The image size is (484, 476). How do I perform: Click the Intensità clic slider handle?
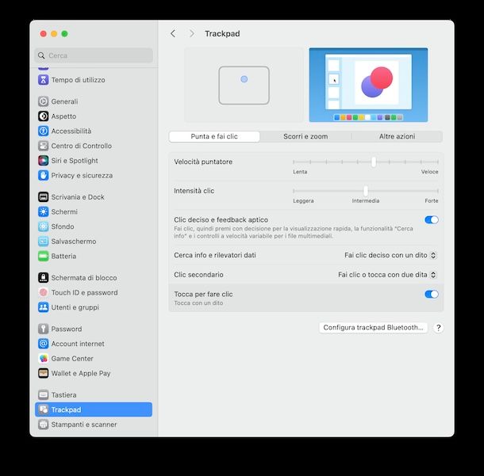point(366,191)
